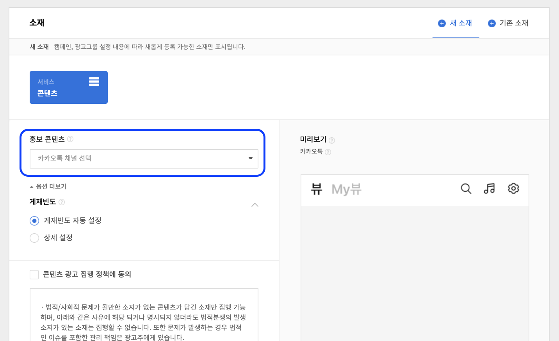This screenshot has width=559, height=341.
Task: Click the music note icon in preview
Action: (x=489, y=189)
